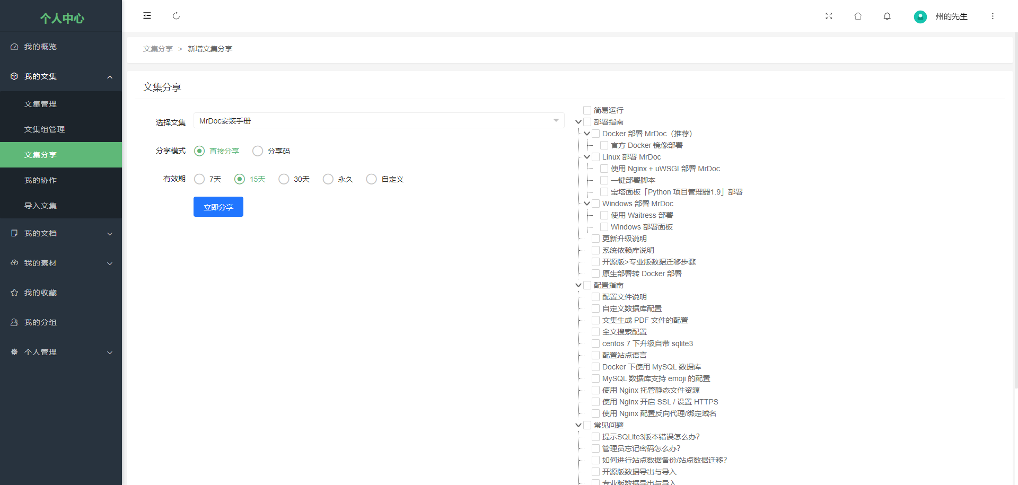Image resolution: width=1018 pixels, height=485 pixels.
Task: Go to 导入文集 menu item
Action: coord(40,206)
